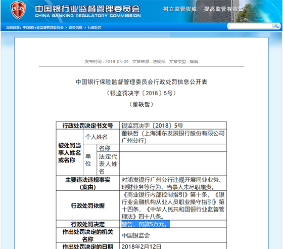Screen dimensions: 283x249
Task: Open 中国银行业监督管理委员会 breadcrumb link
Action: click(43, 27)
